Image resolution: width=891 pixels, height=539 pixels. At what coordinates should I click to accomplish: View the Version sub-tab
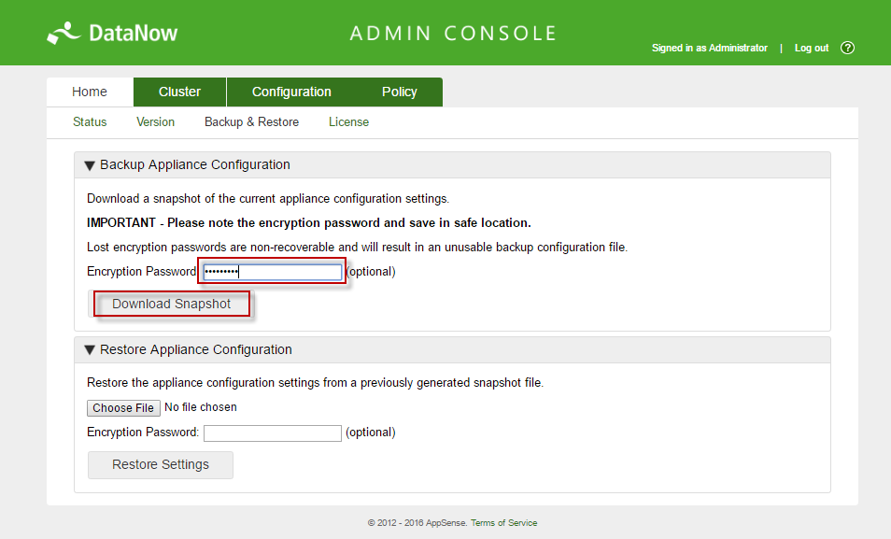155,122
